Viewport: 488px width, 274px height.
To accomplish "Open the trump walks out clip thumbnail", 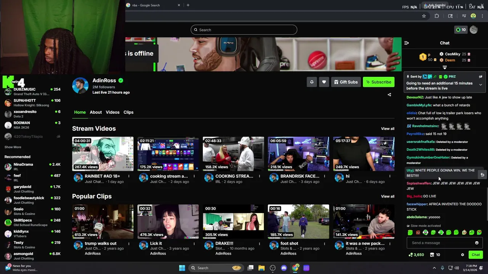I will [x=103, y=221].
